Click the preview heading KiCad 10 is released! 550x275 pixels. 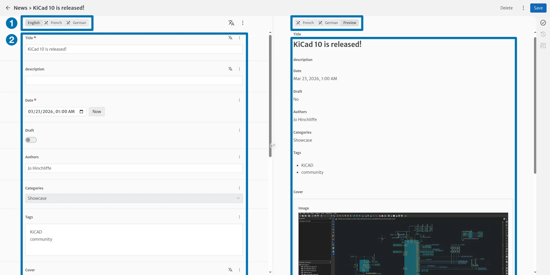tap(327, 44)
